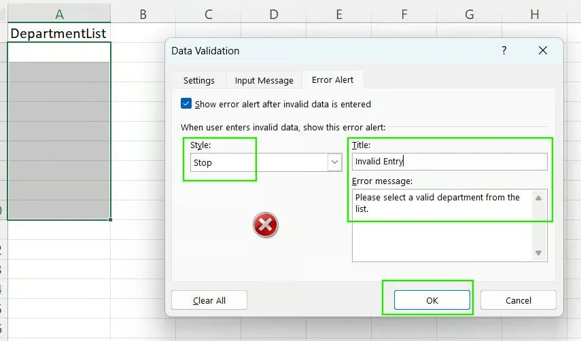The width and height of the screenshot is (581, 341).
Task: Switch to the Settings tab
Action: [x=198, y=80]
